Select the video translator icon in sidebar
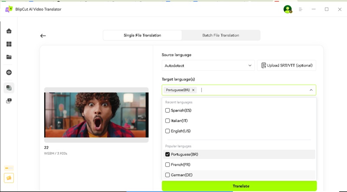 9,88
